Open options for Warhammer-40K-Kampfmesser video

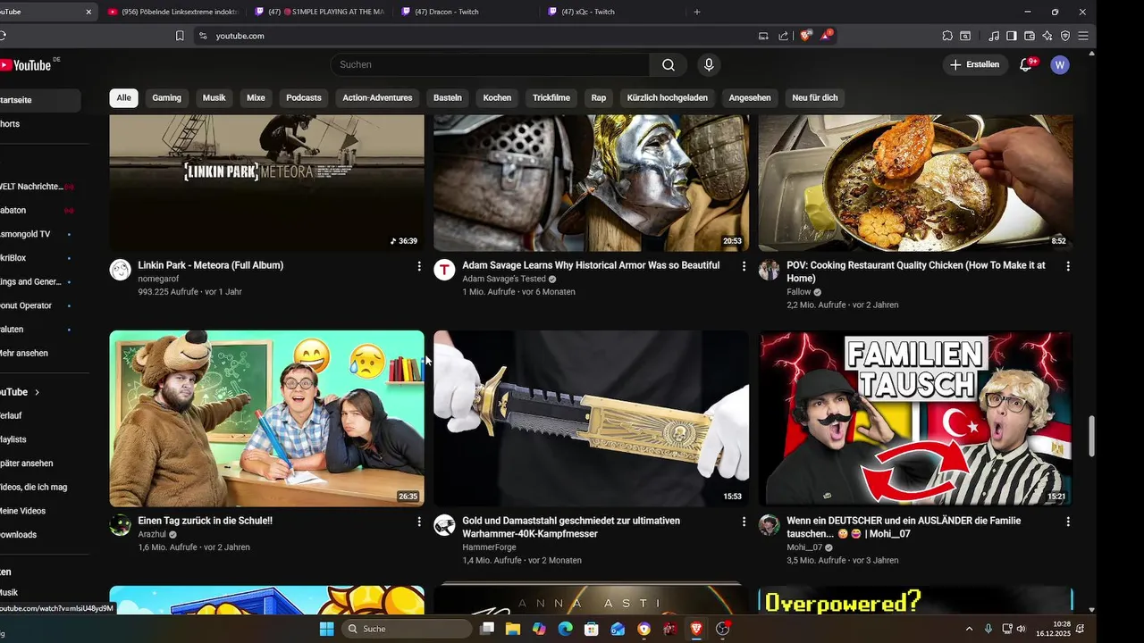(744, 522)
